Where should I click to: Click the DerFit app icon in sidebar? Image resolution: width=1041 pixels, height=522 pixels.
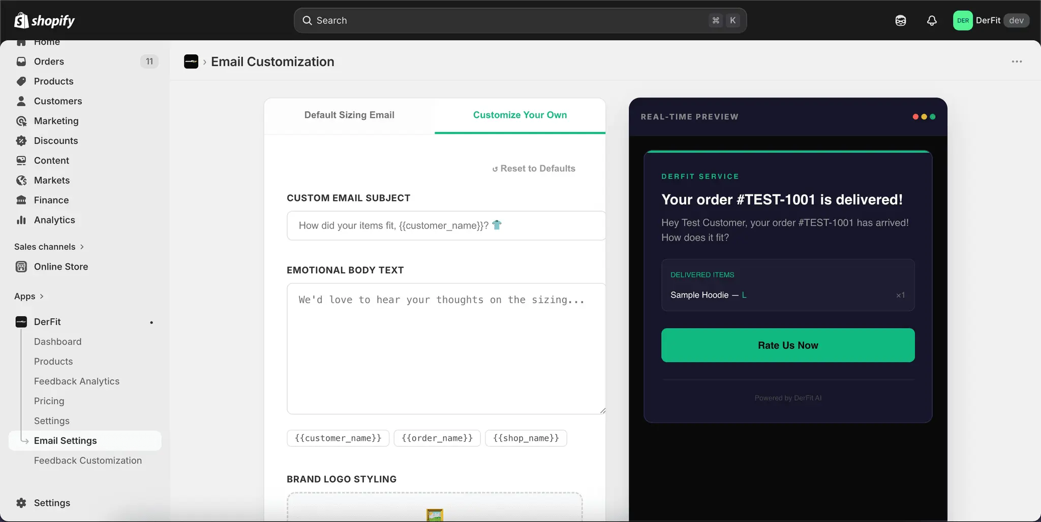tap(21, 322)
